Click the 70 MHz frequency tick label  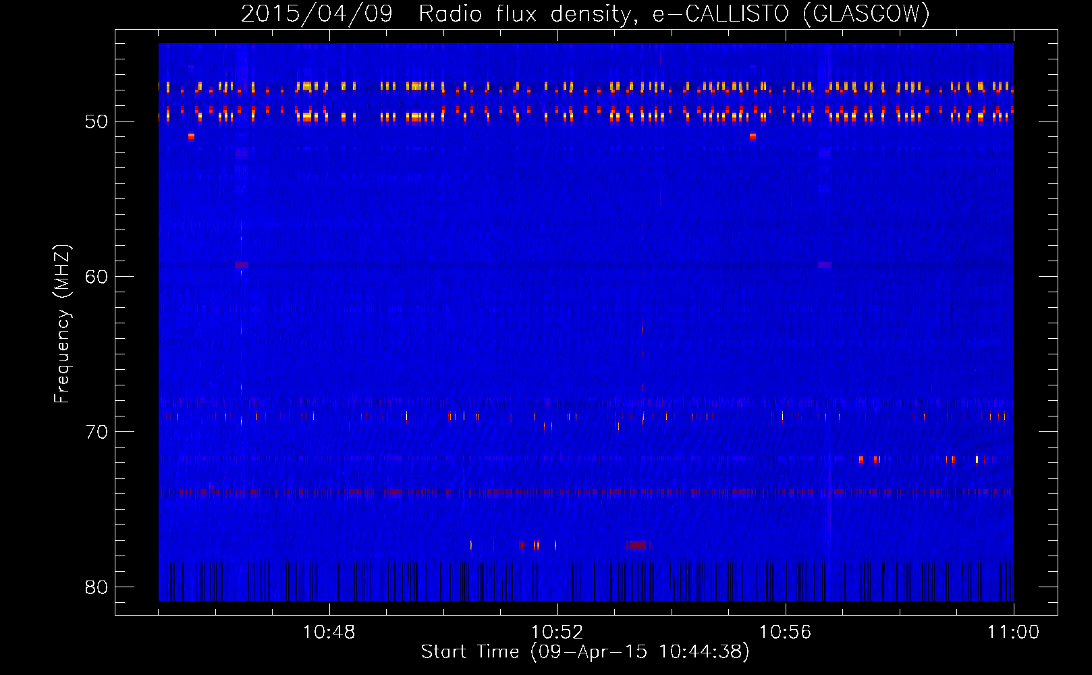(x=97, y=432)
